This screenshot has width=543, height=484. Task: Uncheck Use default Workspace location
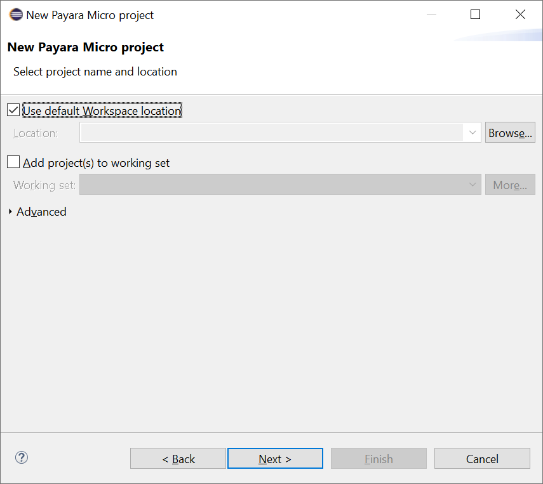(x=13, y=110)
